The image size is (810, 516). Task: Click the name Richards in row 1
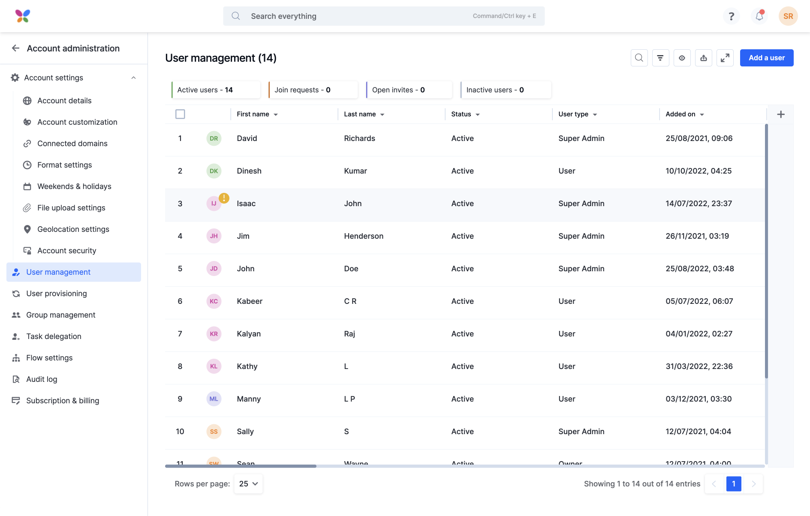pyautogui.click(x=359, y=138)
